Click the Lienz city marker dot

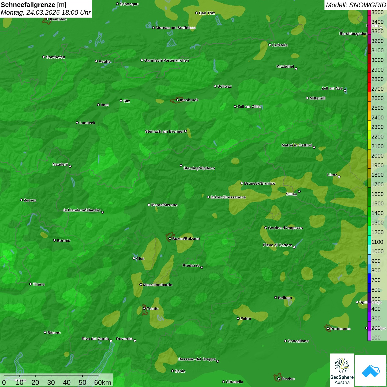coord(339,177)
